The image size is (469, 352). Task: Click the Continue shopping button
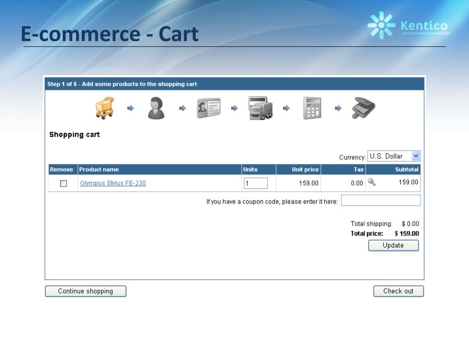coord(86,291)
